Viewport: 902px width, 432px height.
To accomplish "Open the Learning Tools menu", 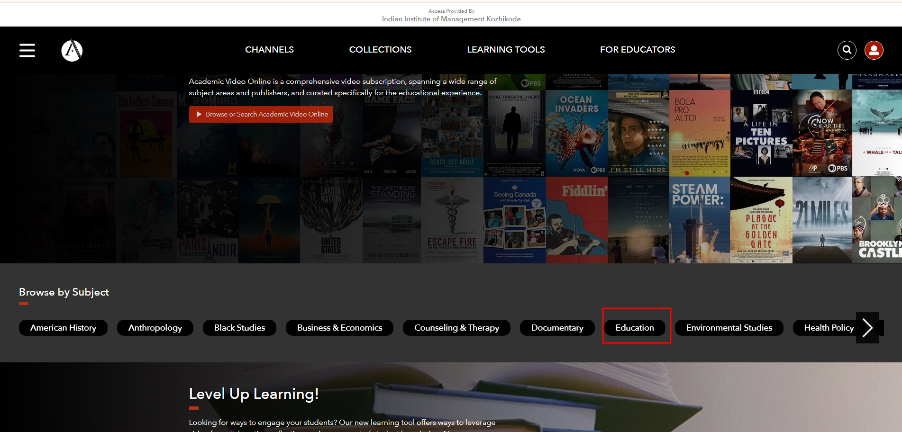I will coord(506,50).
